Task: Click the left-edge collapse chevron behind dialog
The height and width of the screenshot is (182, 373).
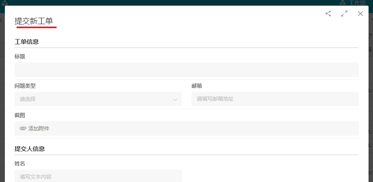Action: (x=1, y=20)
